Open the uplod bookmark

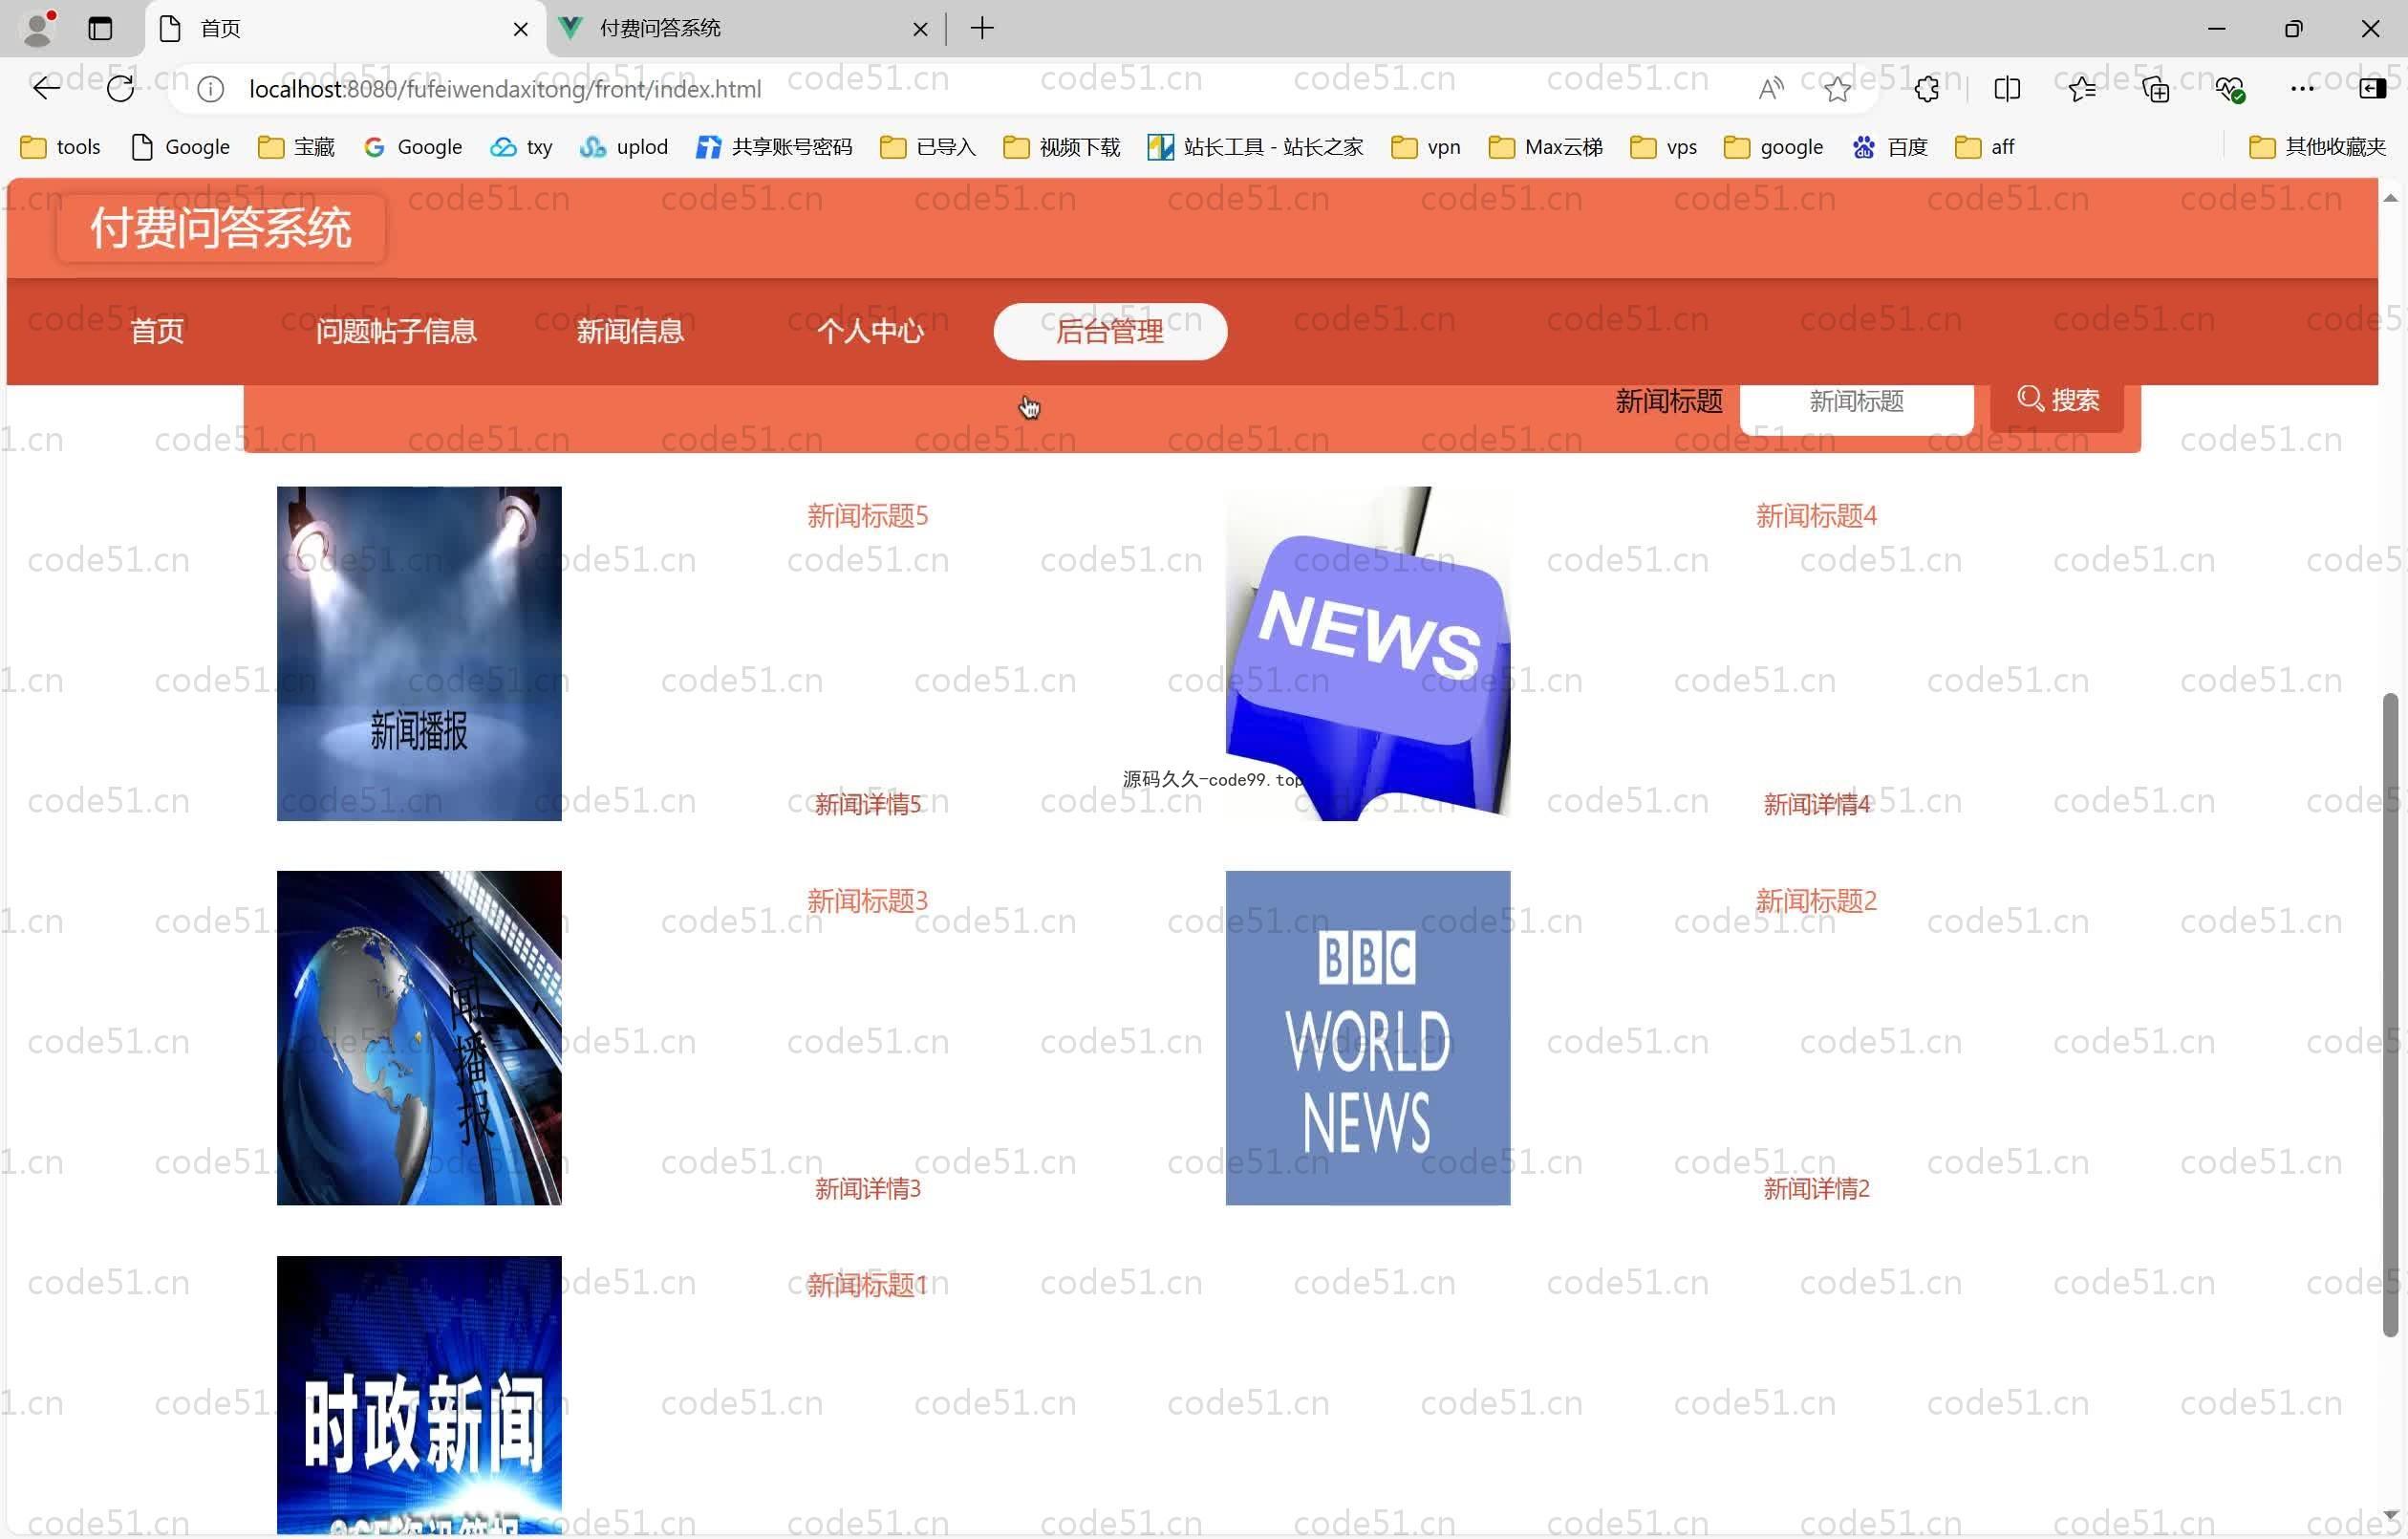click(623, 147)
